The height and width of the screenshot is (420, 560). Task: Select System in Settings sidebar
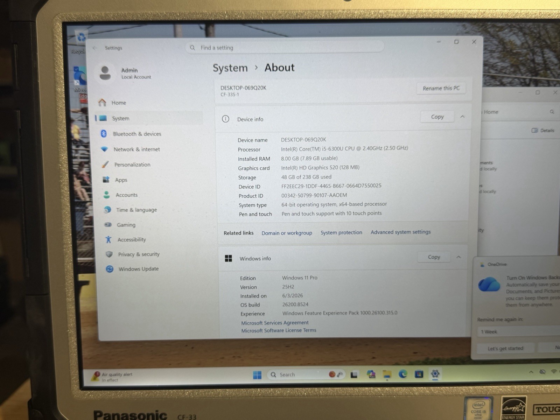click(149, 118)
